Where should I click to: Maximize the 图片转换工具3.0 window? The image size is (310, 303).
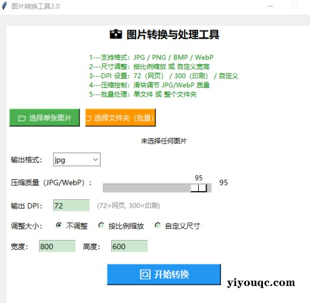click(x=295, y=6)
